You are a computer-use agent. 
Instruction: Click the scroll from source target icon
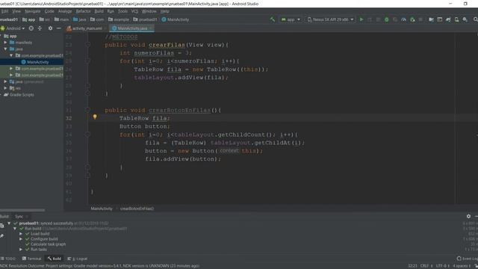click(31, 28)
